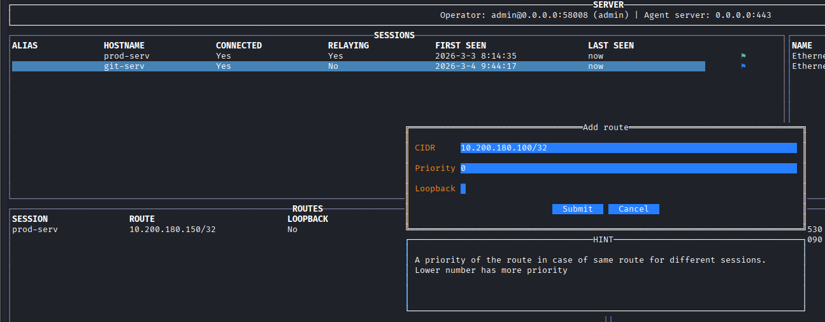Click the green flag on prod-serv row
The image size is (825, 322).
tap(743, 56)
